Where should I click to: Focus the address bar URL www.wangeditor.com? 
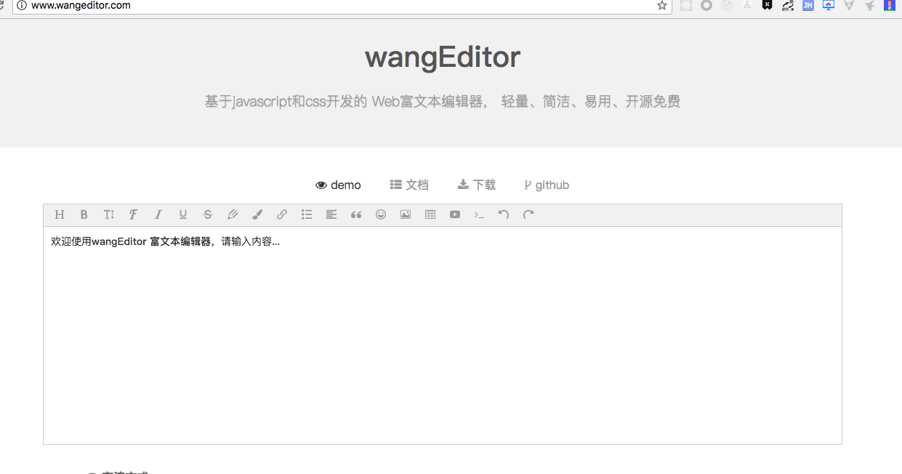[81, 5]
